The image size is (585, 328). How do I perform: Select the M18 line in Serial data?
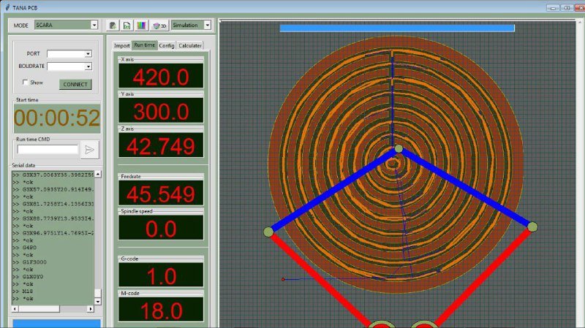click(x=28, y=291)
